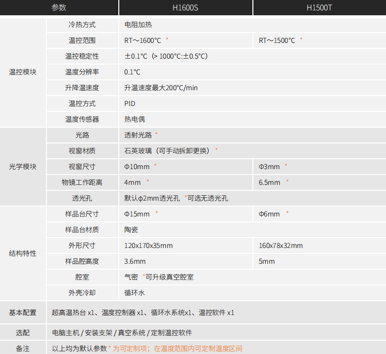Click the 120x170x35mm value
This screenshot has width=386, height=354.
point(148,246)
